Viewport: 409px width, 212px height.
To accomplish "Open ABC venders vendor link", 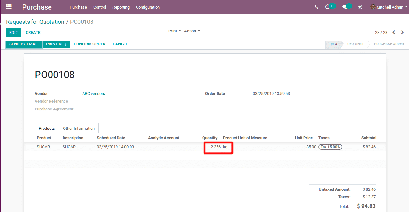I will click(93, 94).
